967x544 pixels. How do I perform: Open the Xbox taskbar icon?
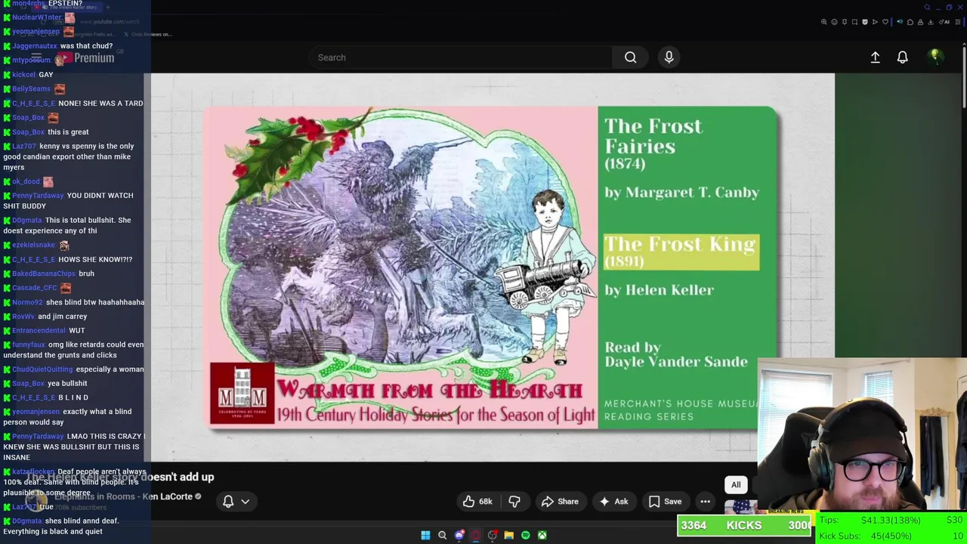[542, 535]
